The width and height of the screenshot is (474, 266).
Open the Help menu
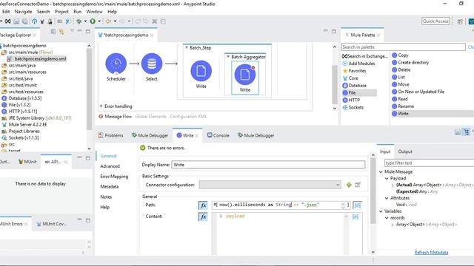(112, 12)
